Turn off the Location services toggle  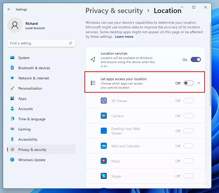[196, 59]
